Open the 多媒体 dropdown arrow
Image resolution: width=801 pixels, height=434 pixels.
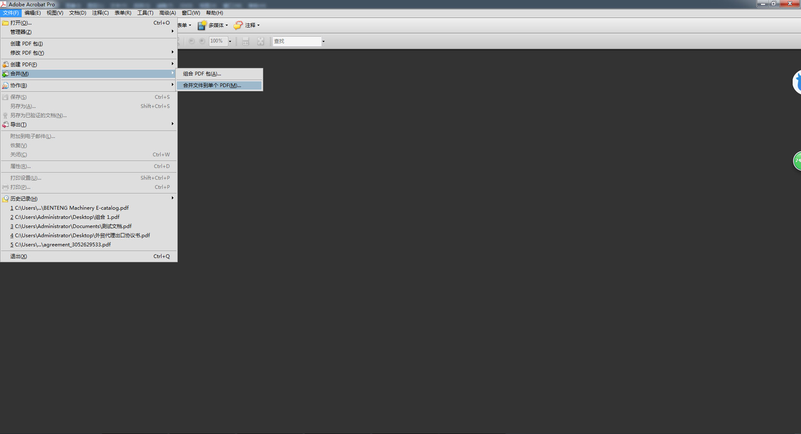click(x=227, y=25)
